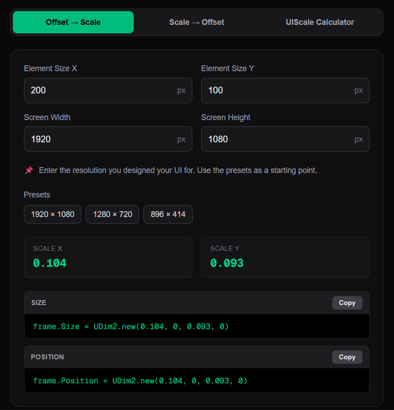Copy the POSITION code snippet
The height and width of the screenshot is (410, 394).
pyautogui.click(x=347, y=357)
